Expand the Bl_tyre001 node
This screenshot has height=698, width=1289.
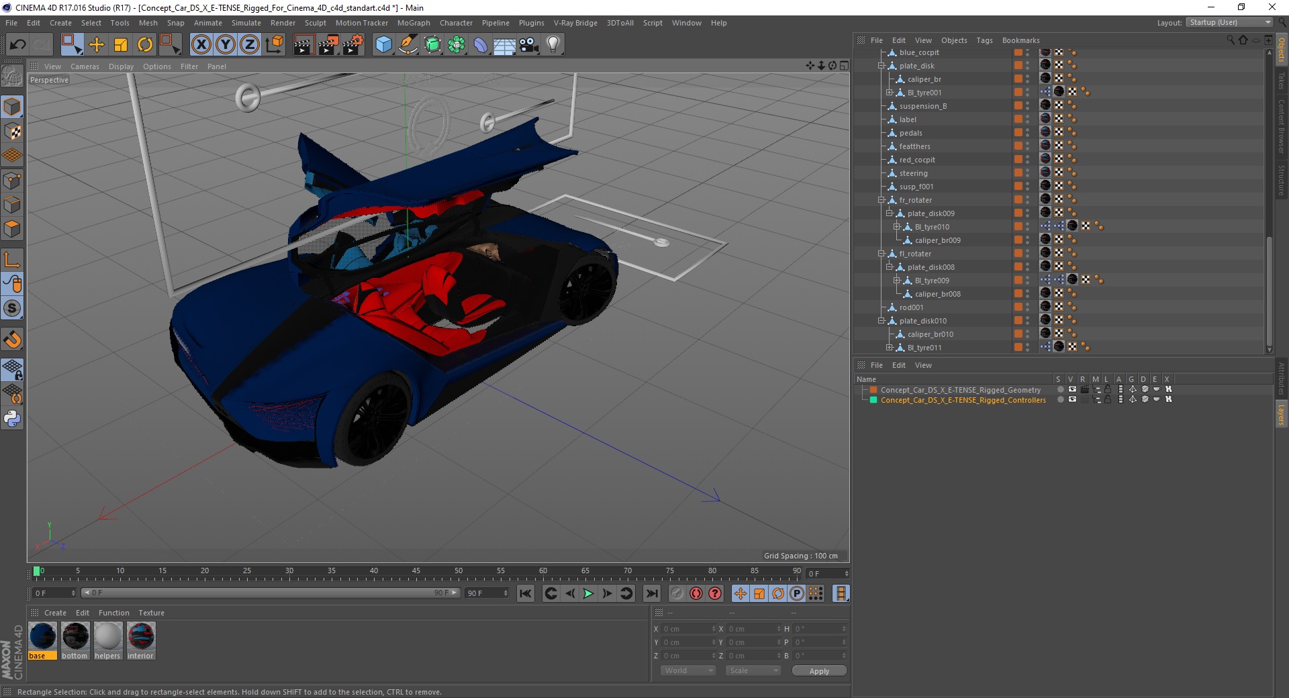[x=889, y=93]
